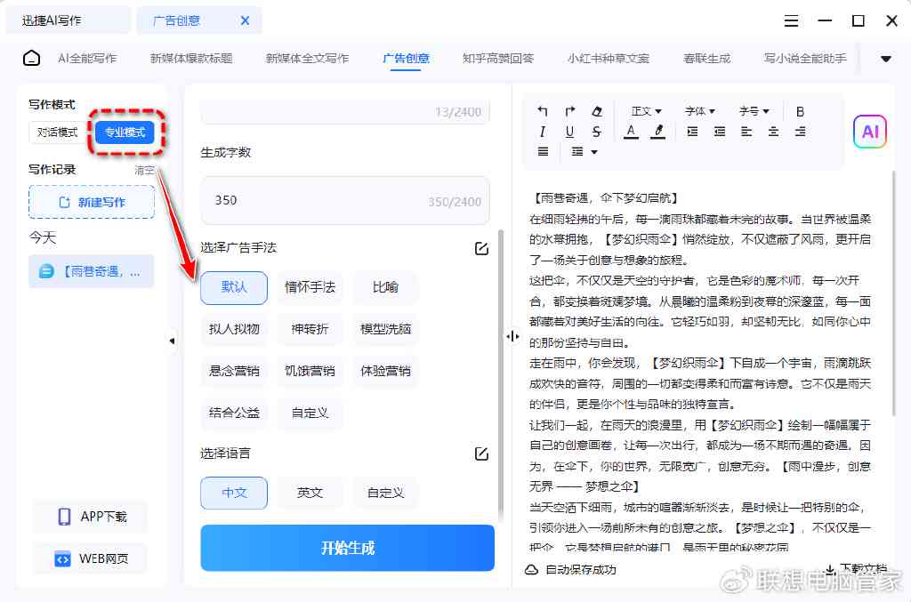Image resolution: width=911 pixels, height=602 pixels.
Task: Select the 结合公益 ad technique
Action: pos(234,413)
